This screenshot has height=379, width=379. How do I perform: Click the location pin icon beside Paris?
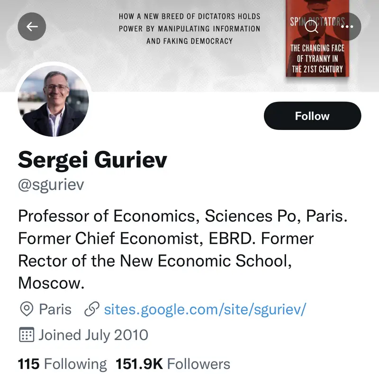(27, 310)
